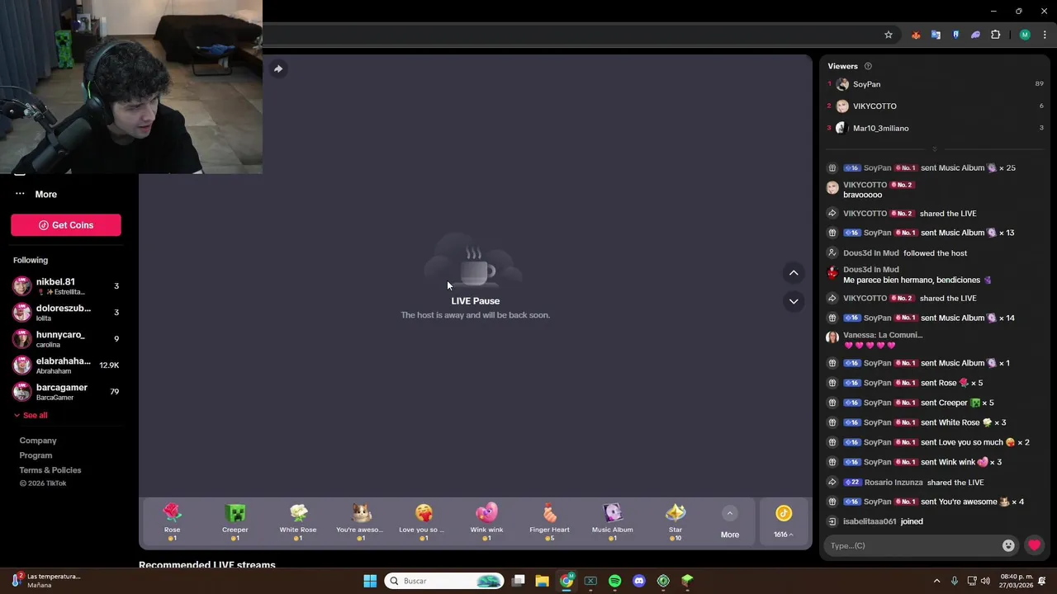Open the purple ghost browser extension
Viewport: 1057px width, 594px height.
pyautogui.click(x=975, y=35)
